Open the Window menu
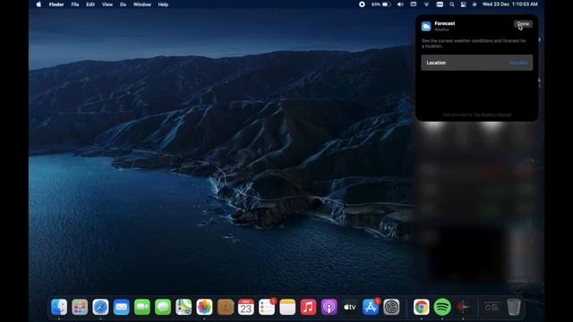573x322 pixels. pyautogui.click(x=142, y=4)
